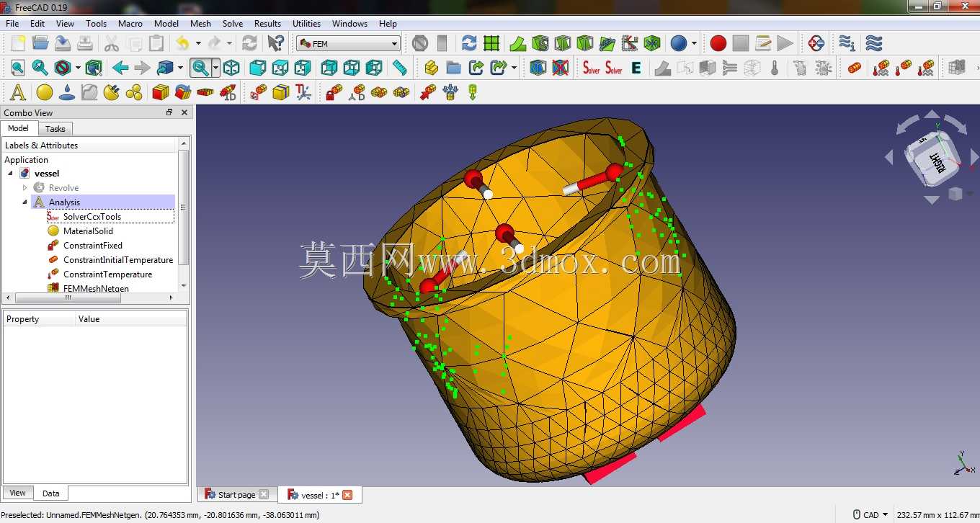Image resolution: width=980 pixels, height=523 pixels.
Task: Click the blue appearance sphere icon
Action: click(x=678, y=43)
